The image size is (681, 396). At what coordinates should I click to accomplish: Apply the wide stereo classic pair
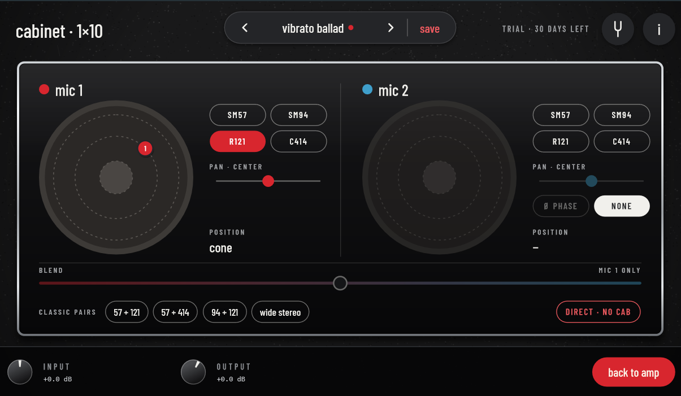coord(280,312)
